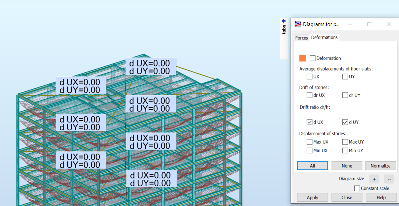The height and width of the screenshot is (206, 399).
Task: Click None to clear all selections
Action: 347,165
